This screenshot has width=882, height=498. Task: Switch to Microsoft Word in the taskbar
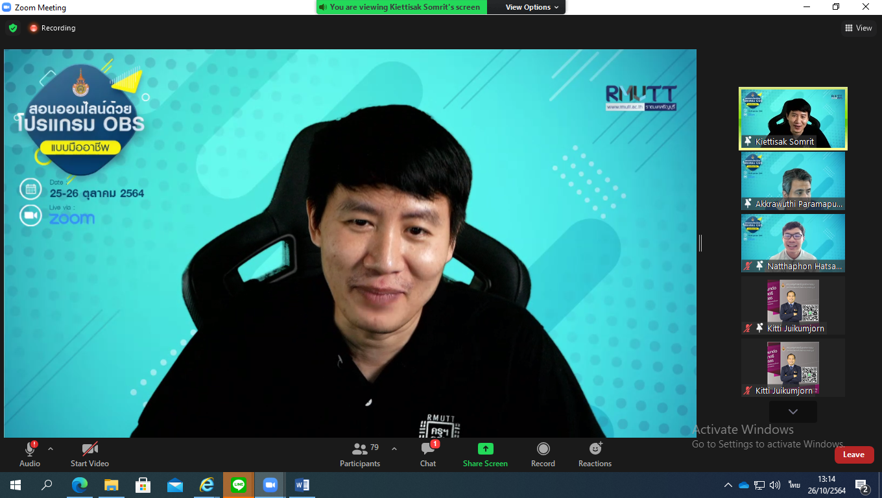pyautogui.click(x=302, y=485)
